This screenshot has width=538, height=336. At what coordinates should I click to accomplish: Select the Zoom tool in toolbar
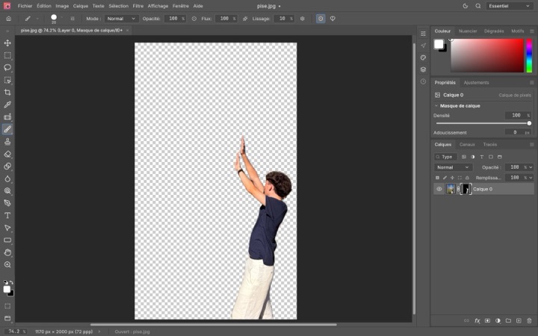pyautogui.click(x=7, y=264)
